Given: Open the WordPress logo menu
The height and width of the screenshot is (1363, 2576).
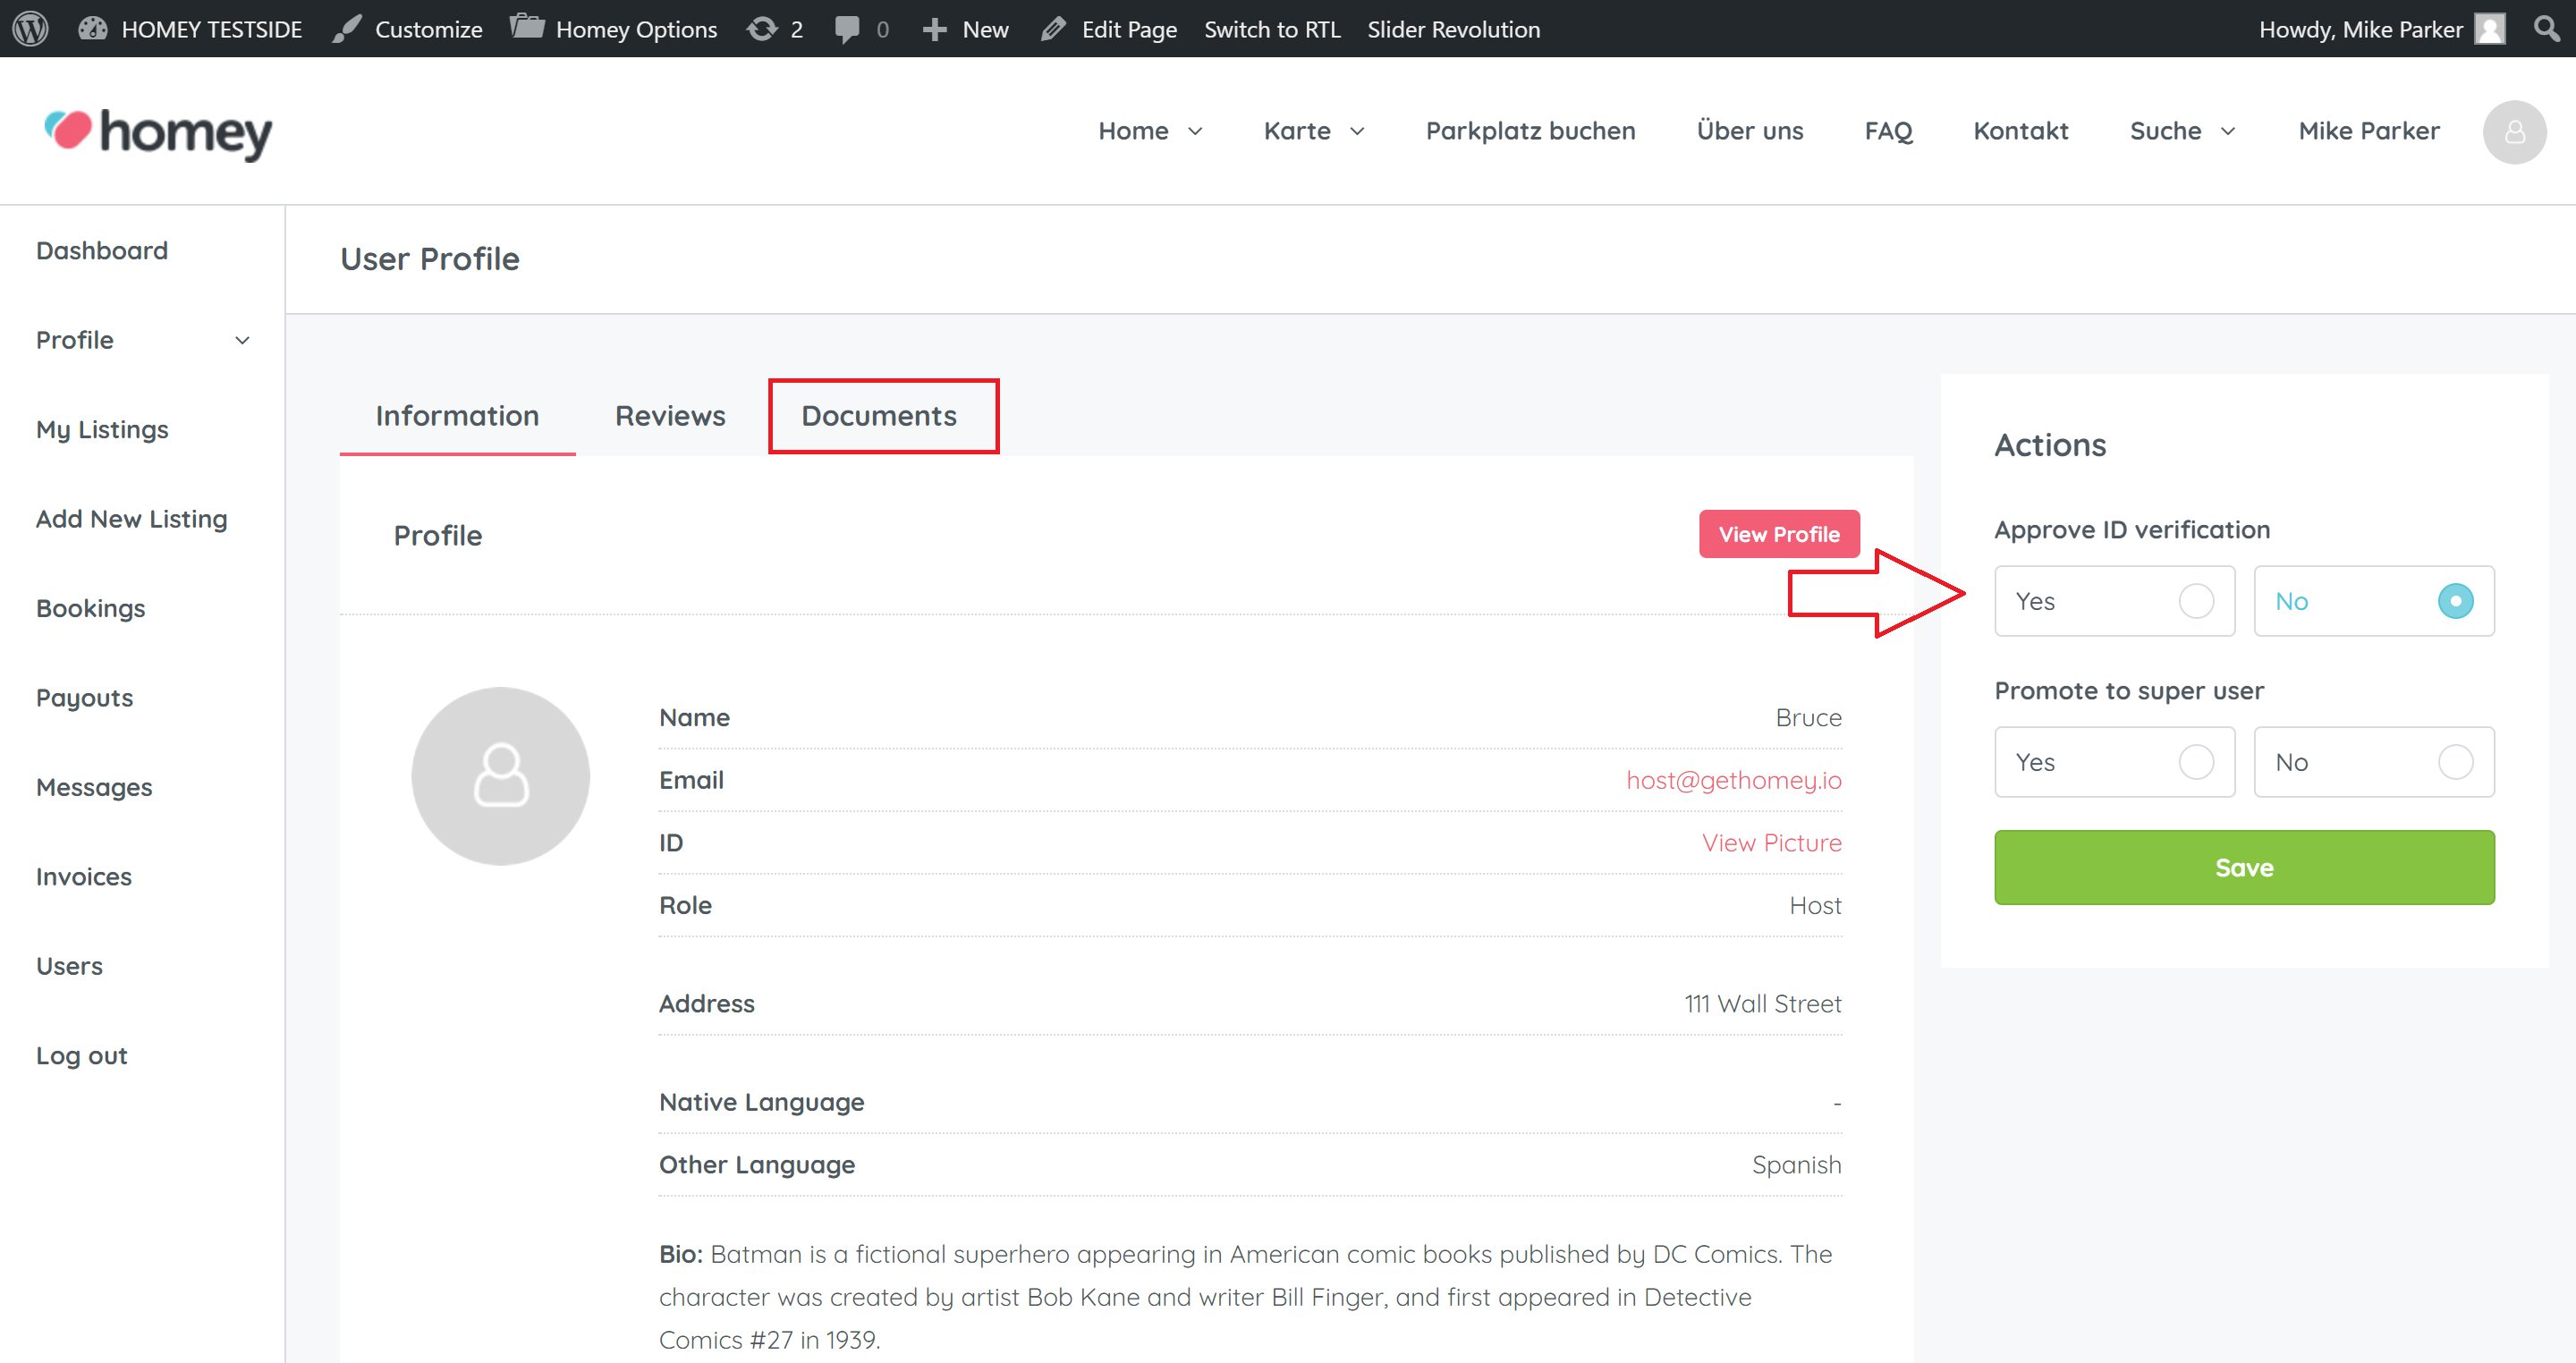Looking at the screenshot, I should [x=30, y=28].
